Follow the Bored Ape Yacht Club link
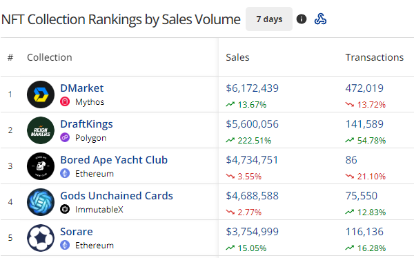The image size is (414, 258). coord(114,160)
